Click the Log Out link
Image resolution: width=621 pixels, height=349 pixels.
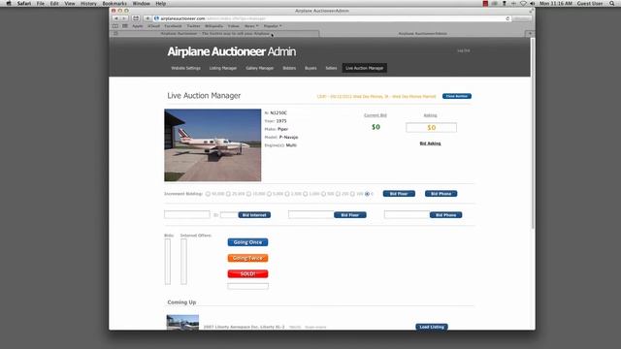(x=464, y=50)
